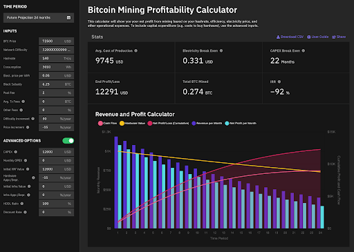This screenshot has width=354, height=252.
Task: Show info icon for Electricity Break Even
Action: (x=221, y=50)
